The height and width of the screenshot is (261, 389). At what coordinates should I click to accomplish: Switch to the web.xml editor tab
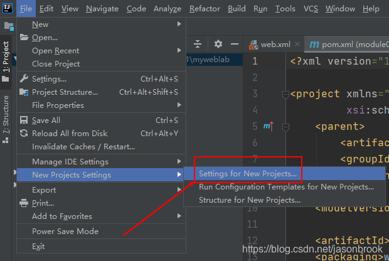point(273,45)
